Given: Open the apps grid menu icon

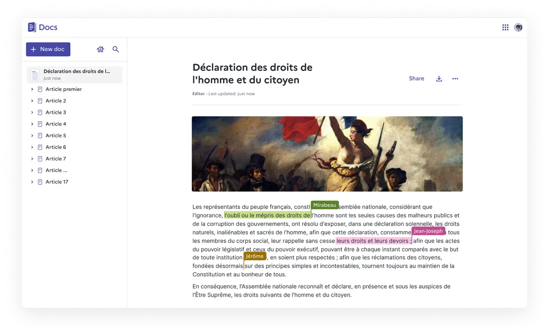Looking at the screenshot, I should pyautogui.click(x=505, y=27).
